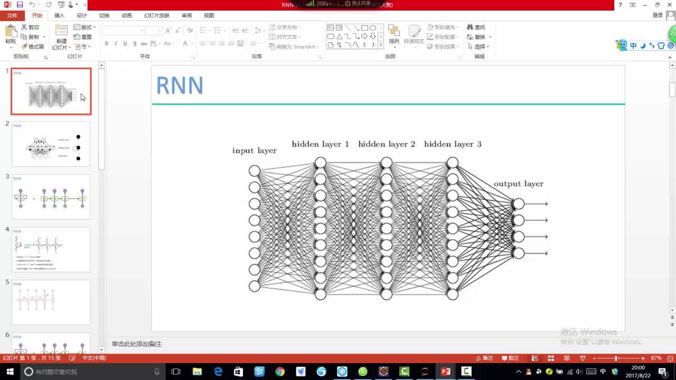The width and height of the screenshot is (676, 380).
Task: Click the Stop Sharing (停止共享) button
Action: tap(358, 3)
